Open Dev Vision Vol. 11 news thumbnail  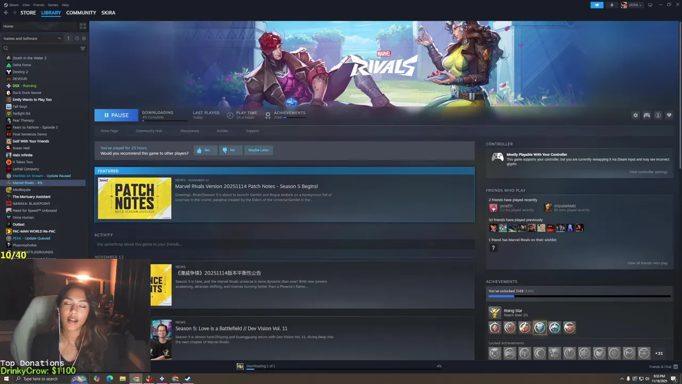tap(161, 339)
